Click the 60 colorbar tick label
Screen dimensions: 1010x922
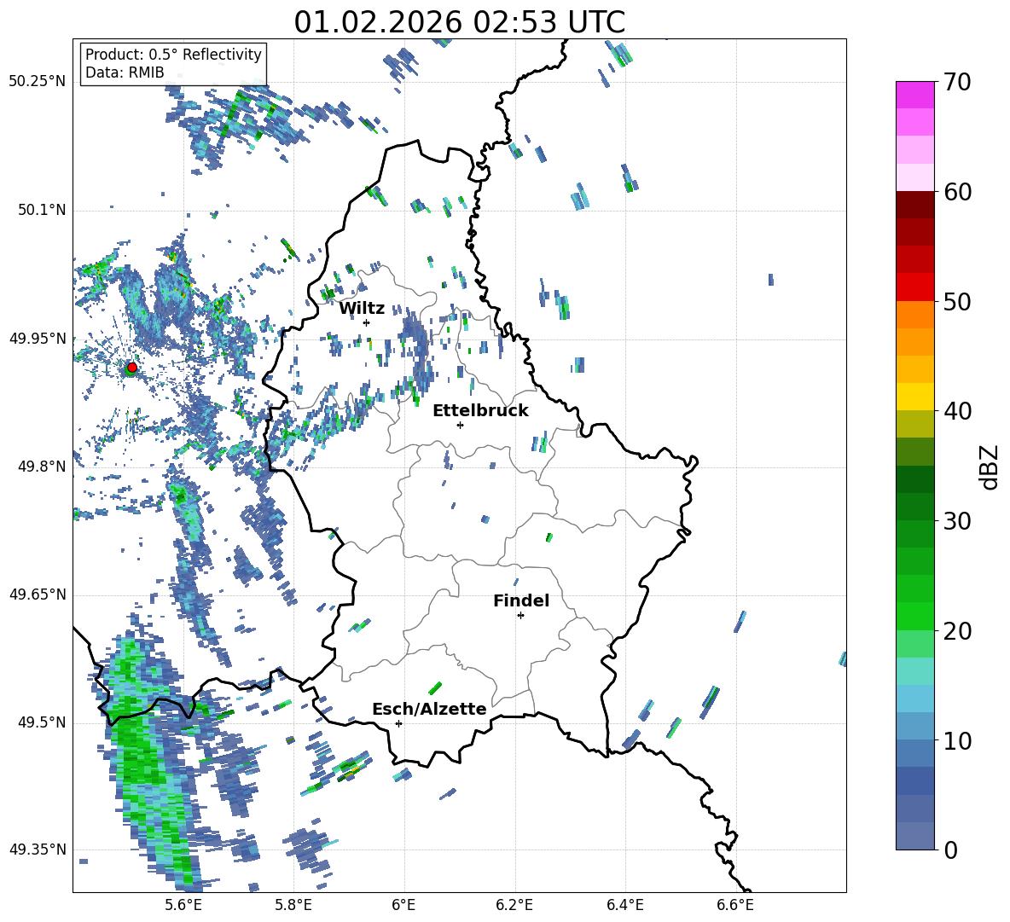[x=957, y=192]
